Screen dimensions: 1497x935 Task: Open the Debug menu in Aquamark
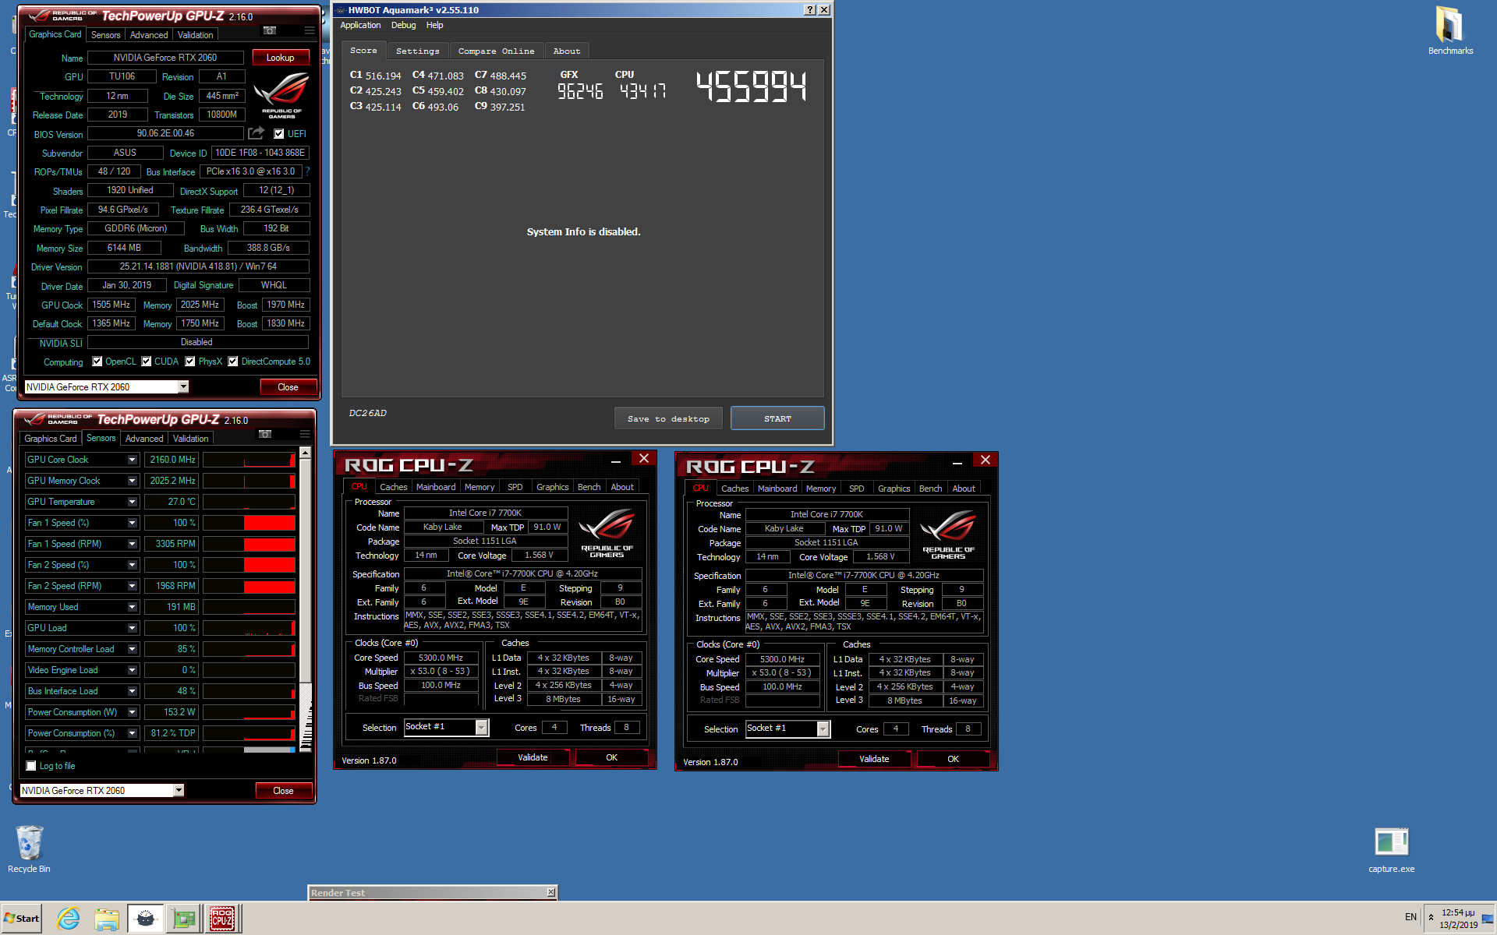pos(403,25)
